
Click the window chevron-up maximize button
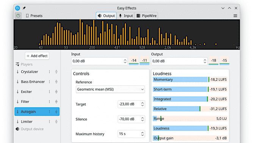[229, 8]
